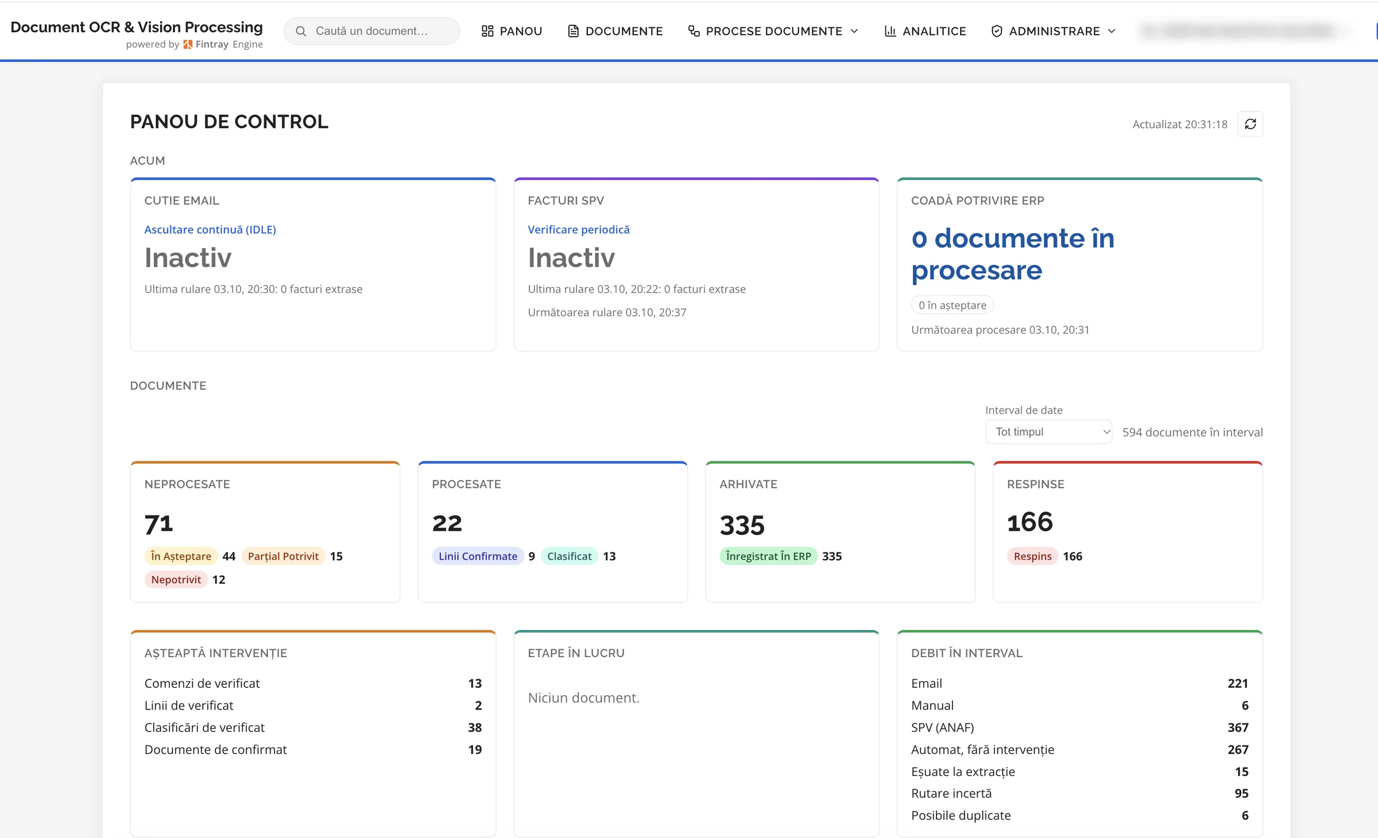Click the Actualizat 20:31:18 timestamp
Image resolution: width=1378 pixels, height=838 pixels.
[1180, 124]
